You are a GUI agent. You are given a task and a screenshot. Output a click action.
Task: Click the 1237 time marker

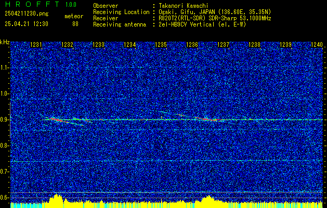point(223,45)
